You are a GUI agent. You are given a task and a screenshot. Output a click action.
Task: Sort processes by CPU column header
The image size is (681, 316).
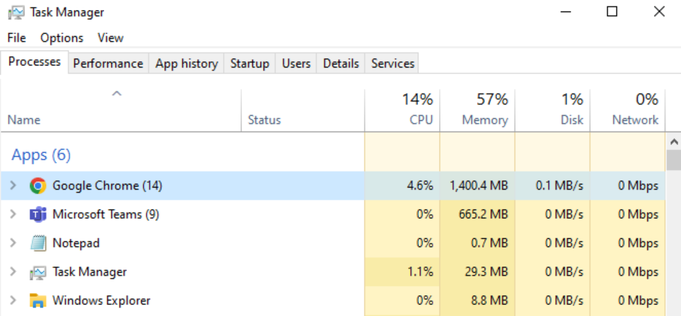[402, 110]
